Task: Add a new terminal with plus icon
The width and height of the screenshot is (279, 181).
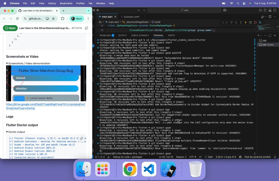Action: click(x=258, y=35)
